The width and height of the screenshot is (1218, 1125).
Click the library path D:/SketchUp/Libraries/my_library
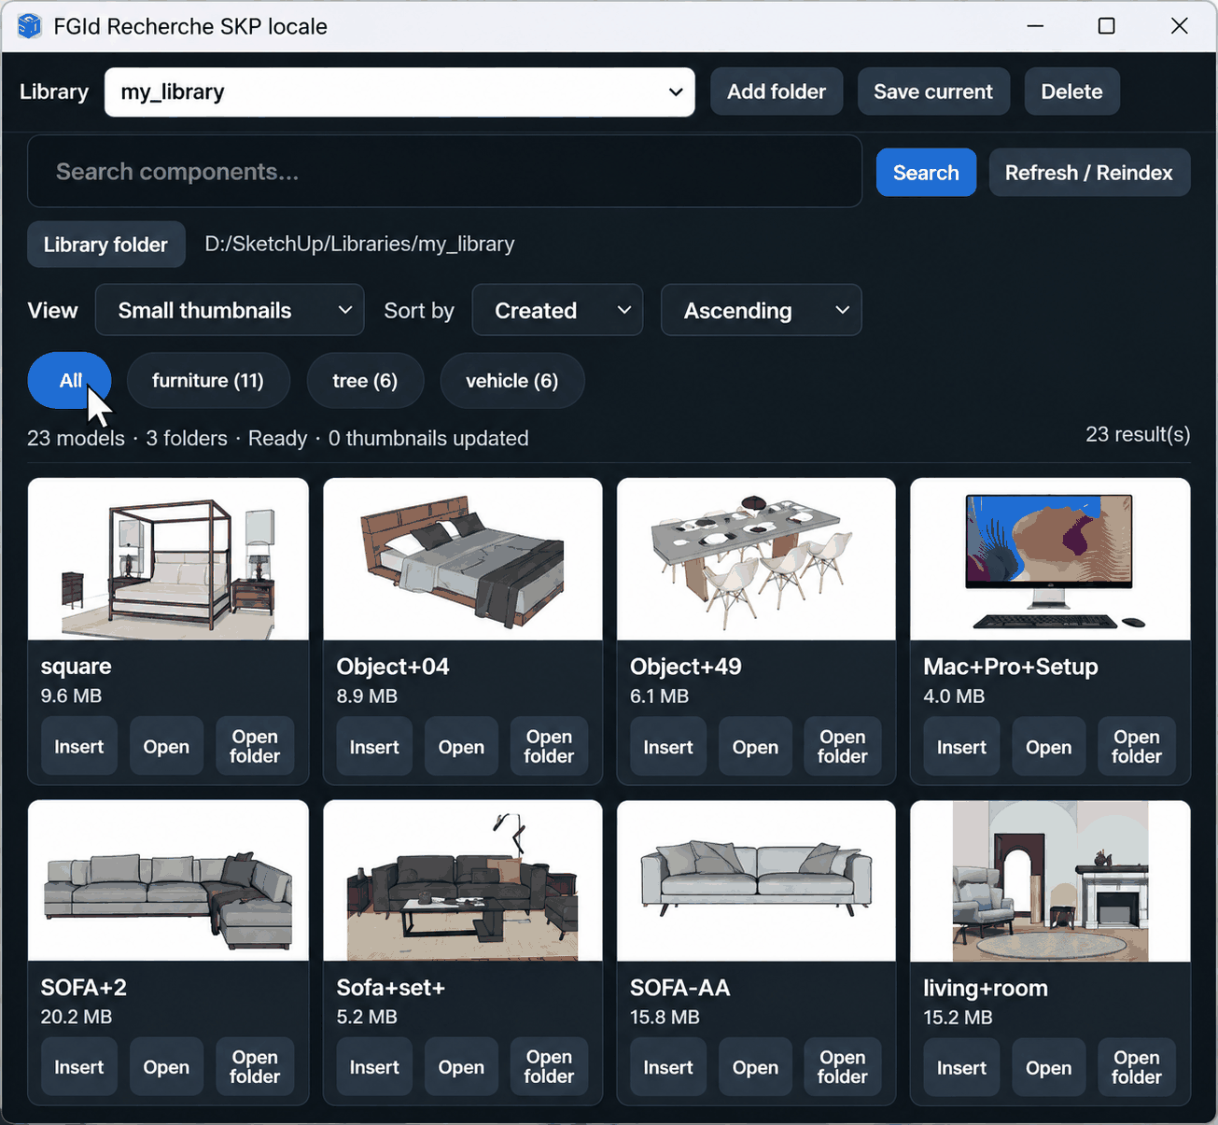click(x=359, y=244)
